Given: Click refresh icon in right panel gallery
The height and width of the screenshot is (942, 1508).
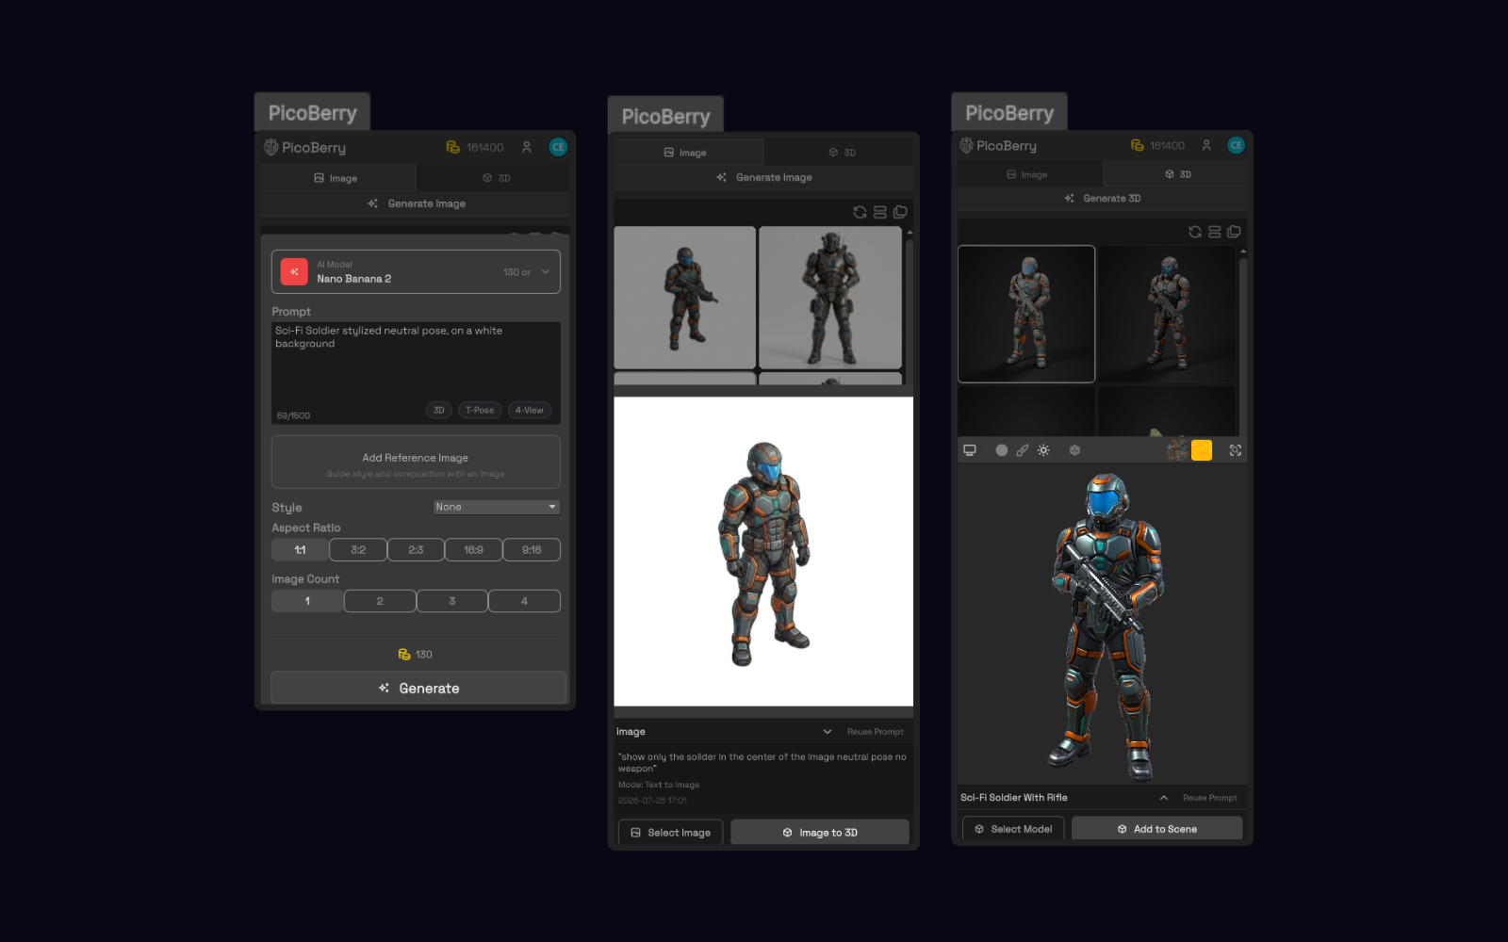Looking at the screenshot, I should coord(1195,232).
